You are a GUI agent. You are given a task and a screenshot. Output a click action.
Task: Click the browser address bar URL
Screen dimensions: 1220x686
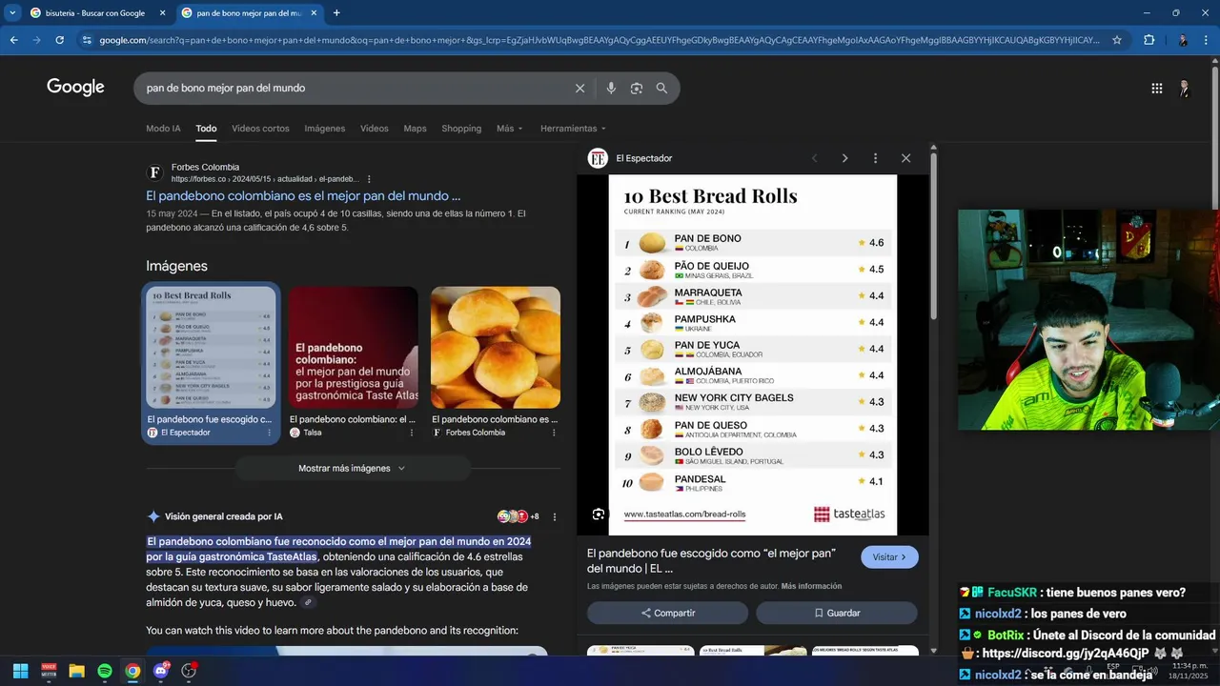coord(599,40)
